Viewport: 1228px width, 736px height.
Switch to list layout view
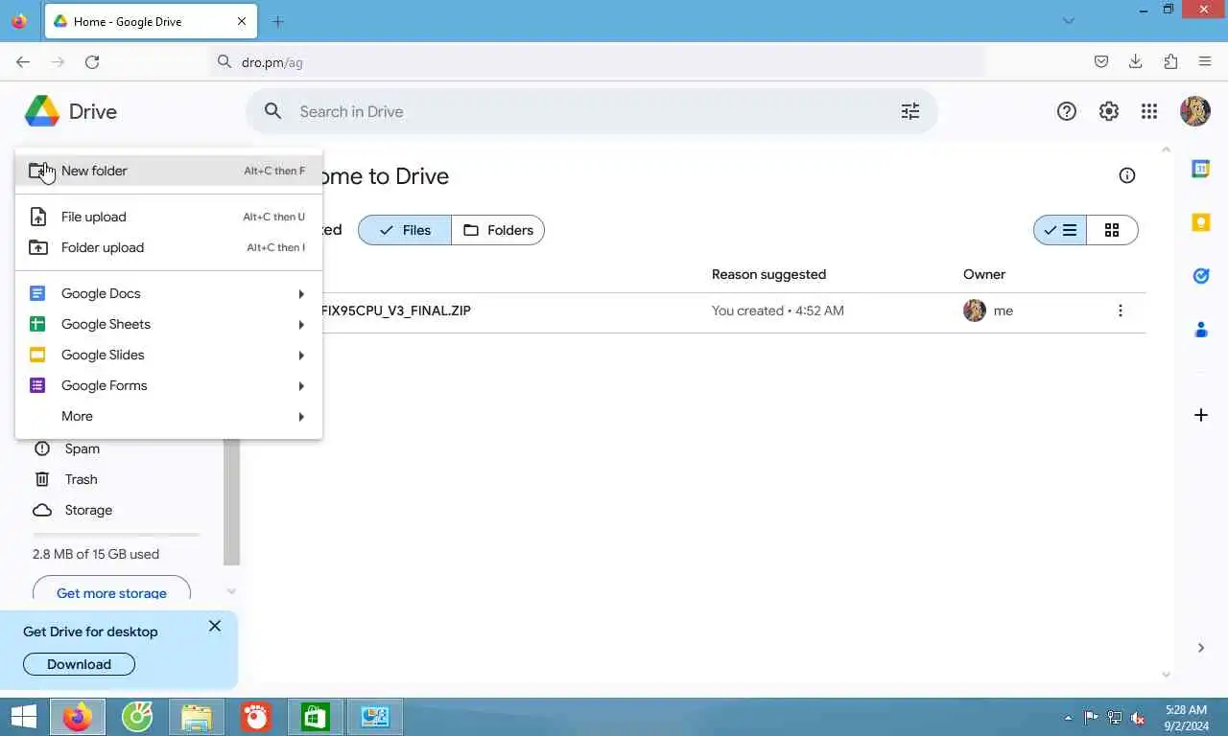click(x=1060, y=230)
